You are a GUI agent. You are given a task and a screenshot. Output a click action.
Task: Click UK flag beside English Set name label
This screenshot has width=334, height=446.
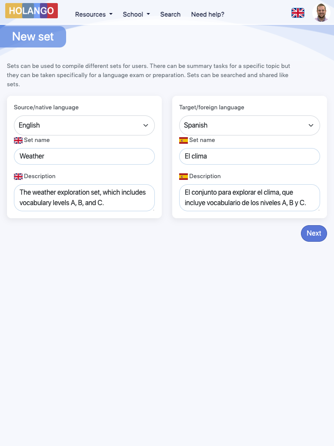(18, 140)
